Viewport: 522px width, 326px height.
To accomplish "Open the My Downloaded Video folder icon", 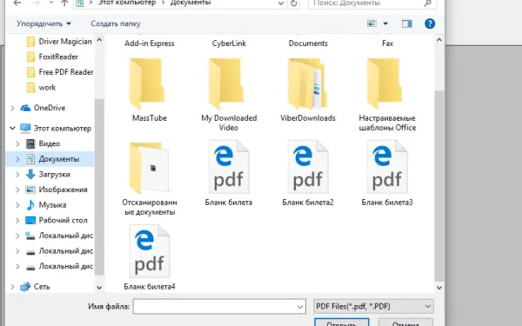I will pyautogui.click(x=226, y=83).
